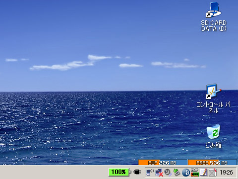Open the notepad with pencil tray icon

tap(204, 173)
